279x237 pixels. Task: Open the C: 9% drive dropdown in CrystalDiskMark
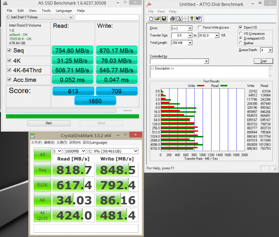(113, 151)
